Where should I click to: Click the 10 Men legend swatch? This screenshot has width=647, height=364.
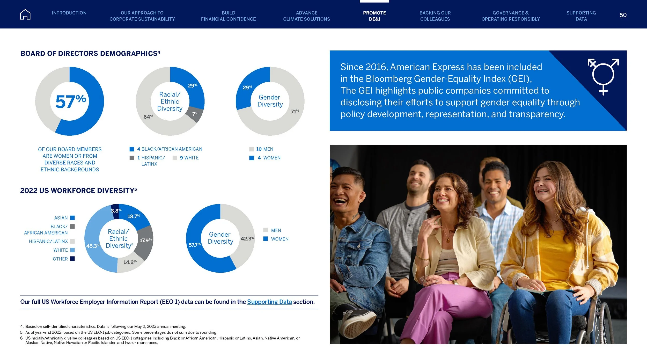[x=251, y=149]
